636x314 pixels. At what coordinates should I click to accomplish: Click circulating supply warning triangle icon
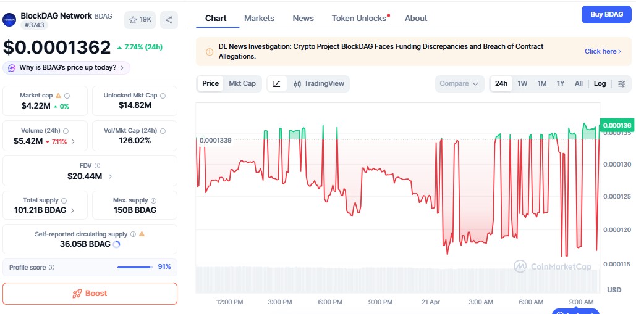point(142,234)
